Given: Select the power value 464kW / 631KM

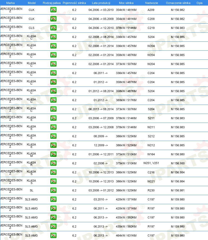Looking at the screenshot, I should click(126, 235).
